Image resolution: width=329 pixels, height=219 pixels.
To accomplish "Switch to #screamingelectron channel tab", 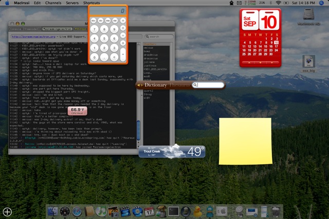I will click(x=57, y=29).
